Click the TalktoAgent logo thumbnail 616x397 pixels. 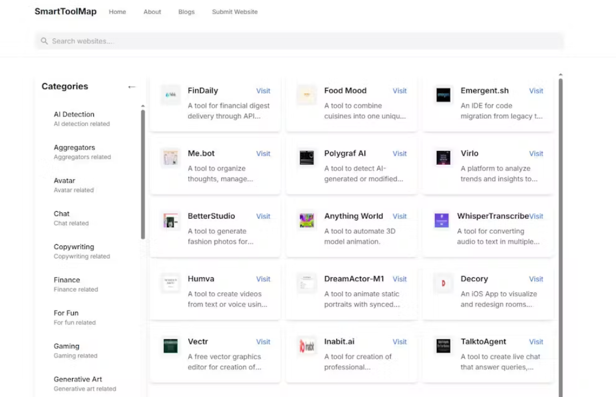(443, 346)
